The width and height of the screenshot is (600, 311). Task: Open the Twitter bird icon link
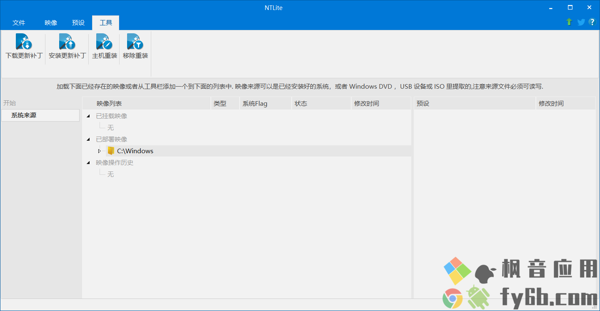click(x=581, y=22)
